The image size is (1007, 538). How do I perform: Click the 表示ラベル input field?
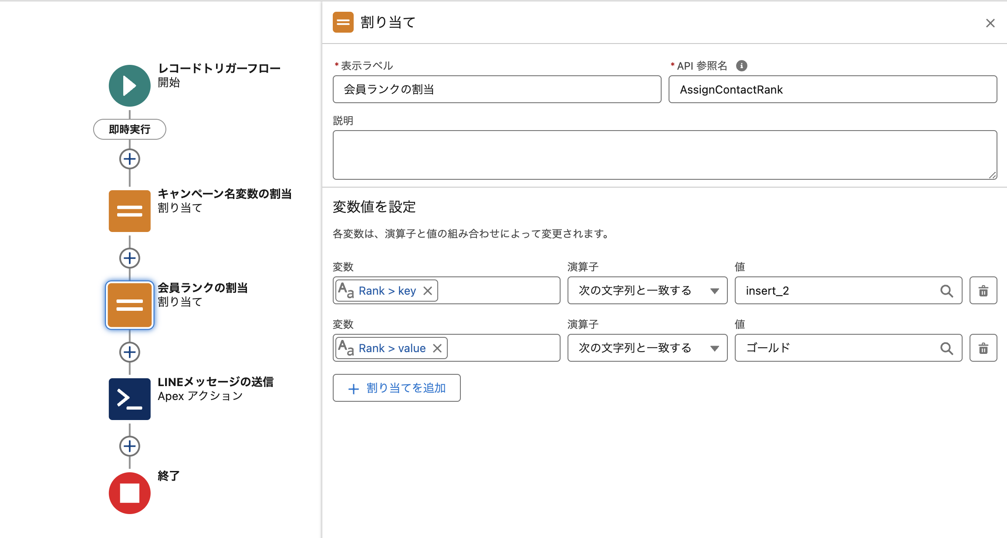click(x=497, y=90)
